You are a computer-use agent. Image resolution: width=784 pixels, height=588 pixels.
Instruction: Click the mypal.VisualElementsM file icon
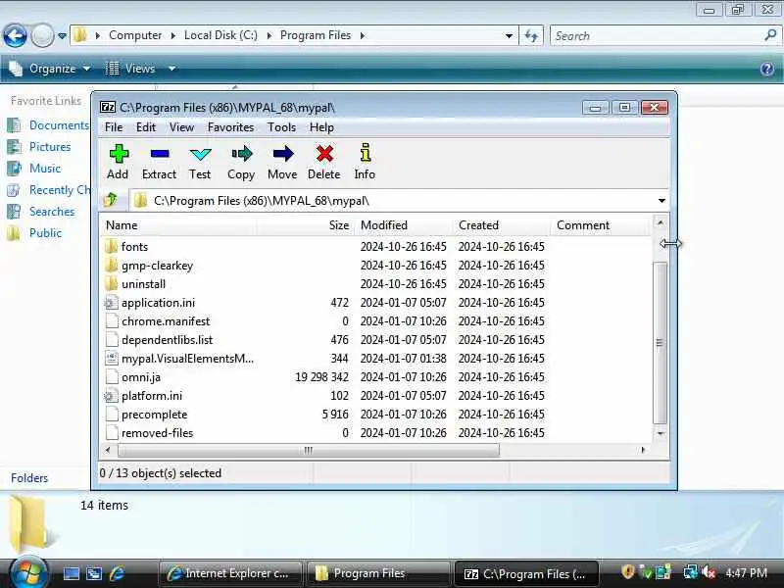point(112,358)
